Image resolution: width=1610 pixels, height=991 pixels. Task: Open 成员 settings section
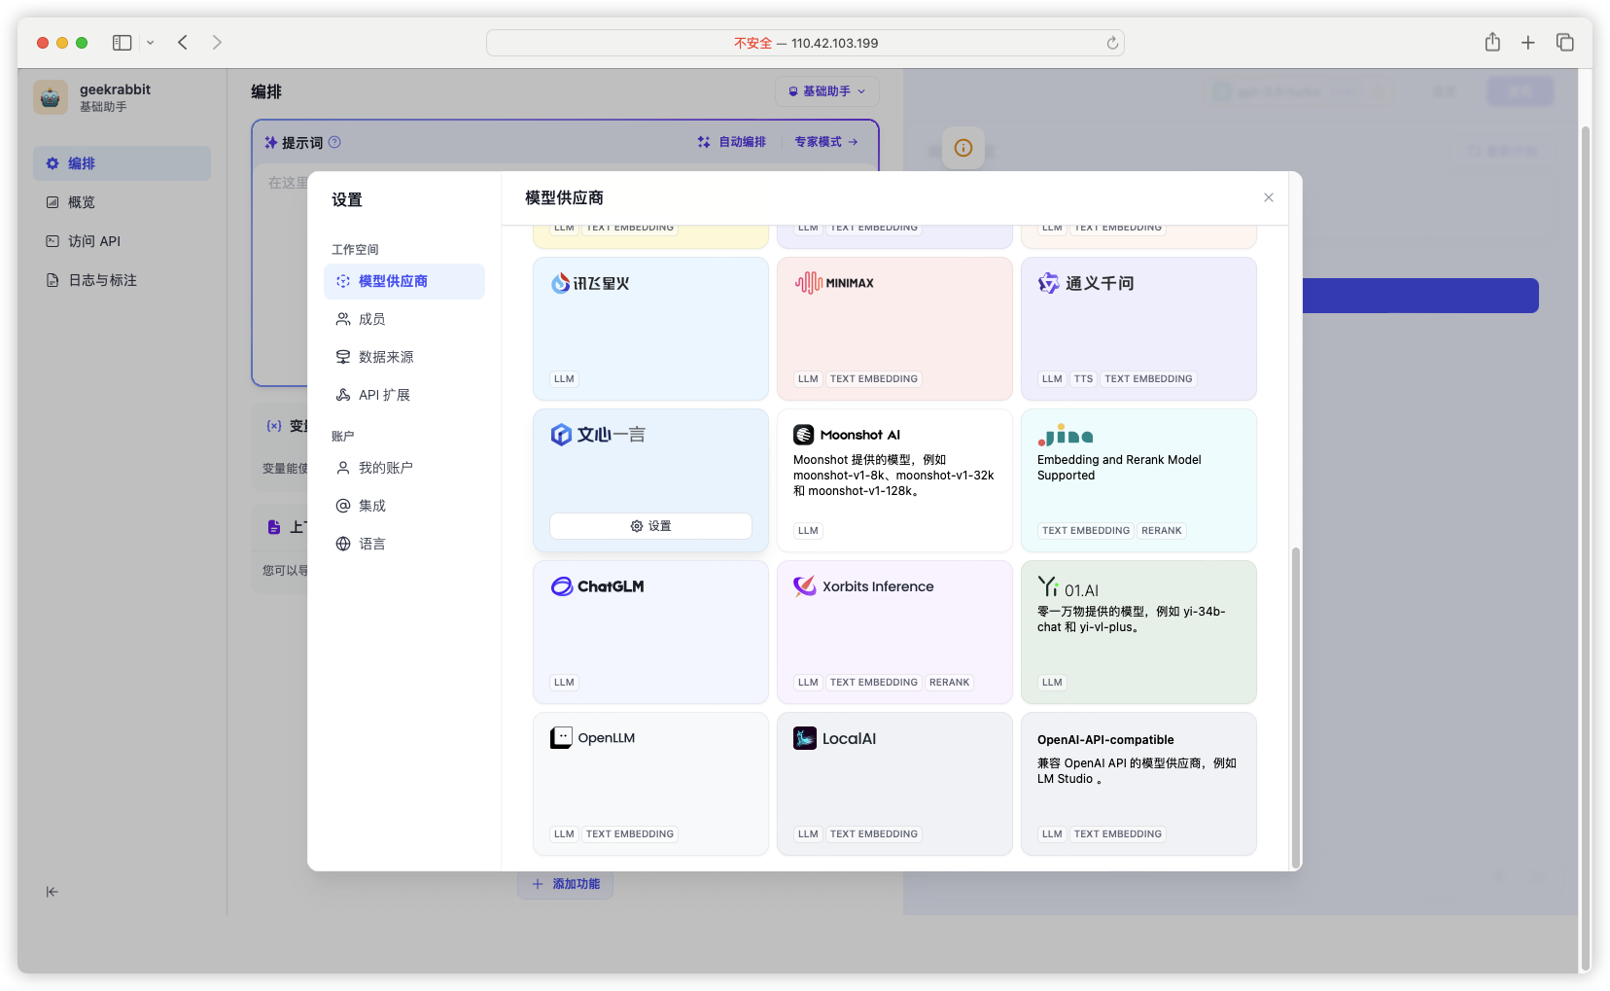pyautogui.click(x=404, y=319)
